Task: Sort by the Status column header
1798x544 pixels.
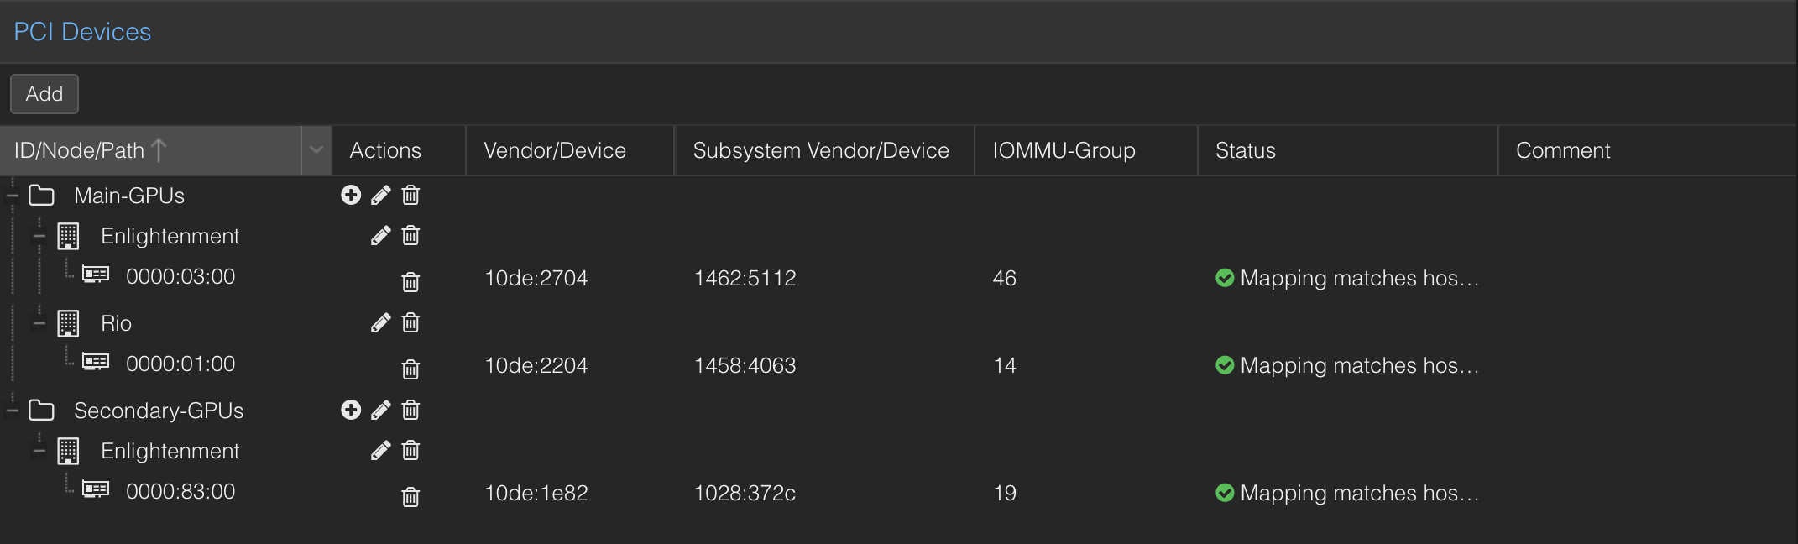Action: click(1348, 150)
